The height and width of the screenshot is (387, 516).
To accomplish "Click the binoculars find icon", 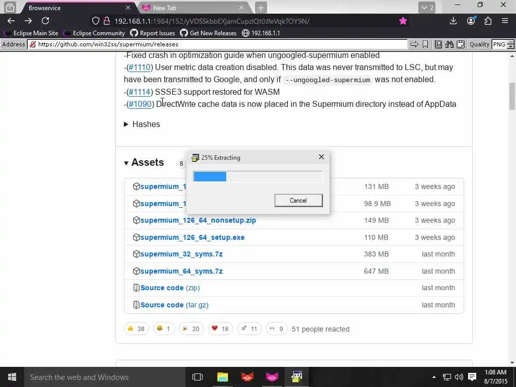I will [449, 44].
